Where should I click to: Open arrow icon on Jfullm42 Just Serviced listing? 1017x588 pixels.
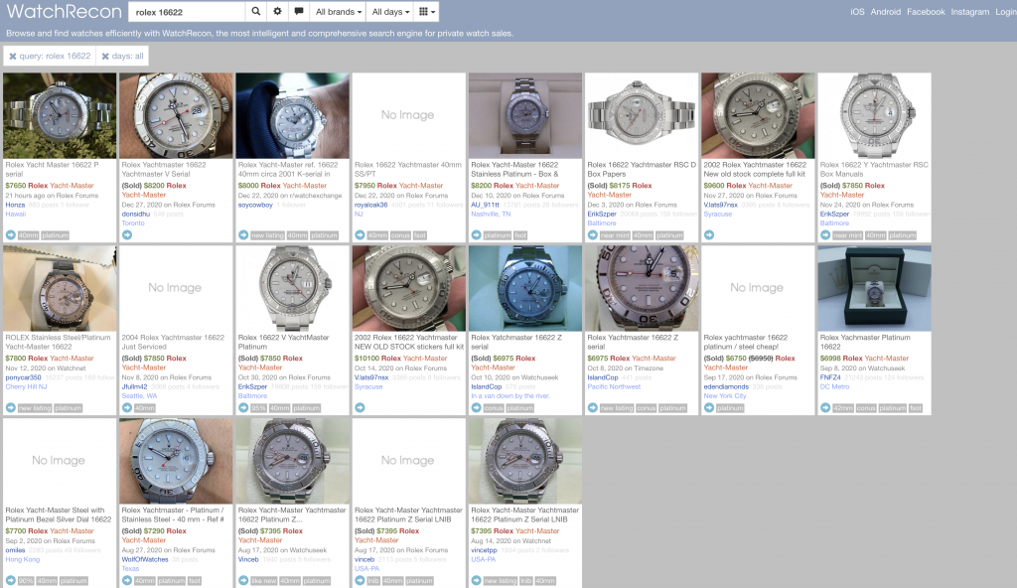[x=127, y=407]
